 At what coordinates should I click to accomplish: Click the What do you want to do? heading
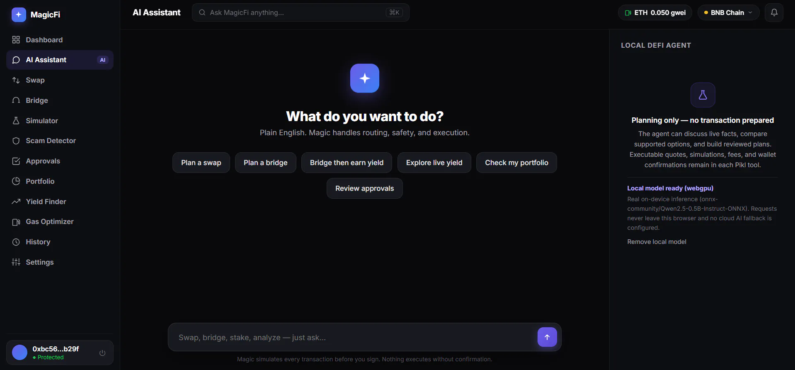(x=365, y=117)
